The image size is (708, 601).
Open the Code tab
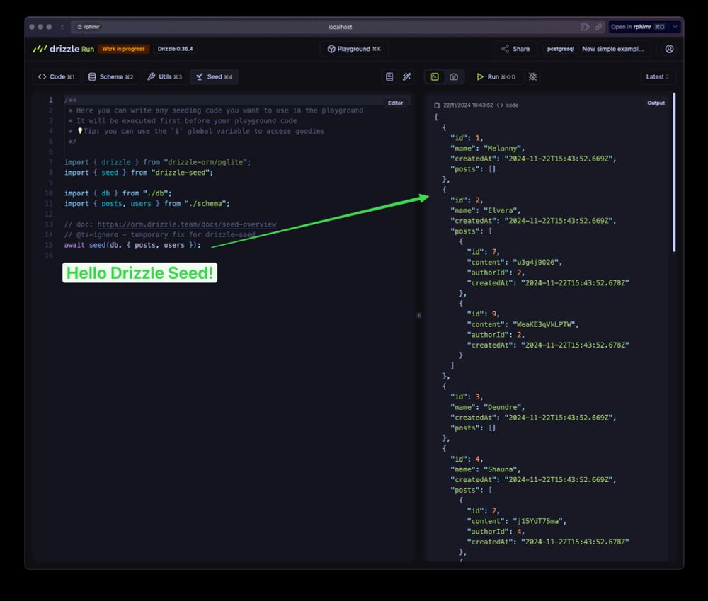[x=57, y=76]
